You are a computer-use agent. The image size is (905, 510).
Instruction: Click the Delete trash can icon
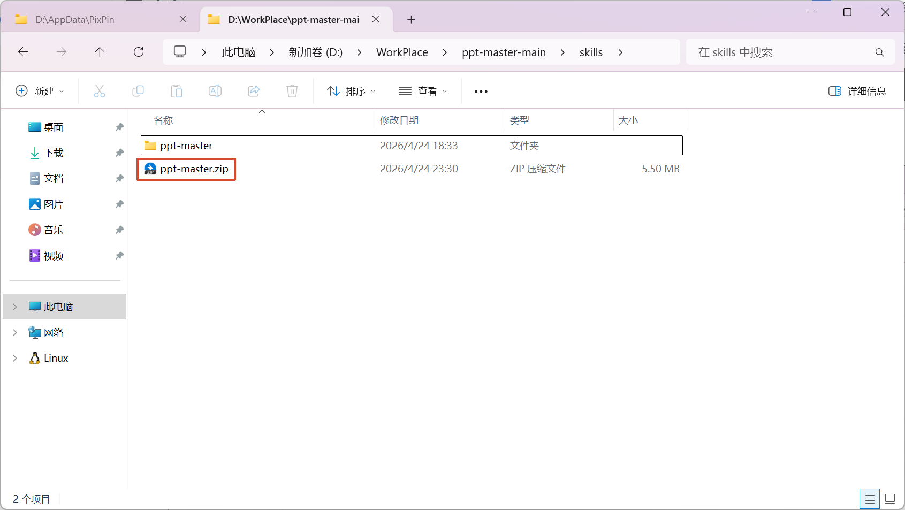click(292, 91)
